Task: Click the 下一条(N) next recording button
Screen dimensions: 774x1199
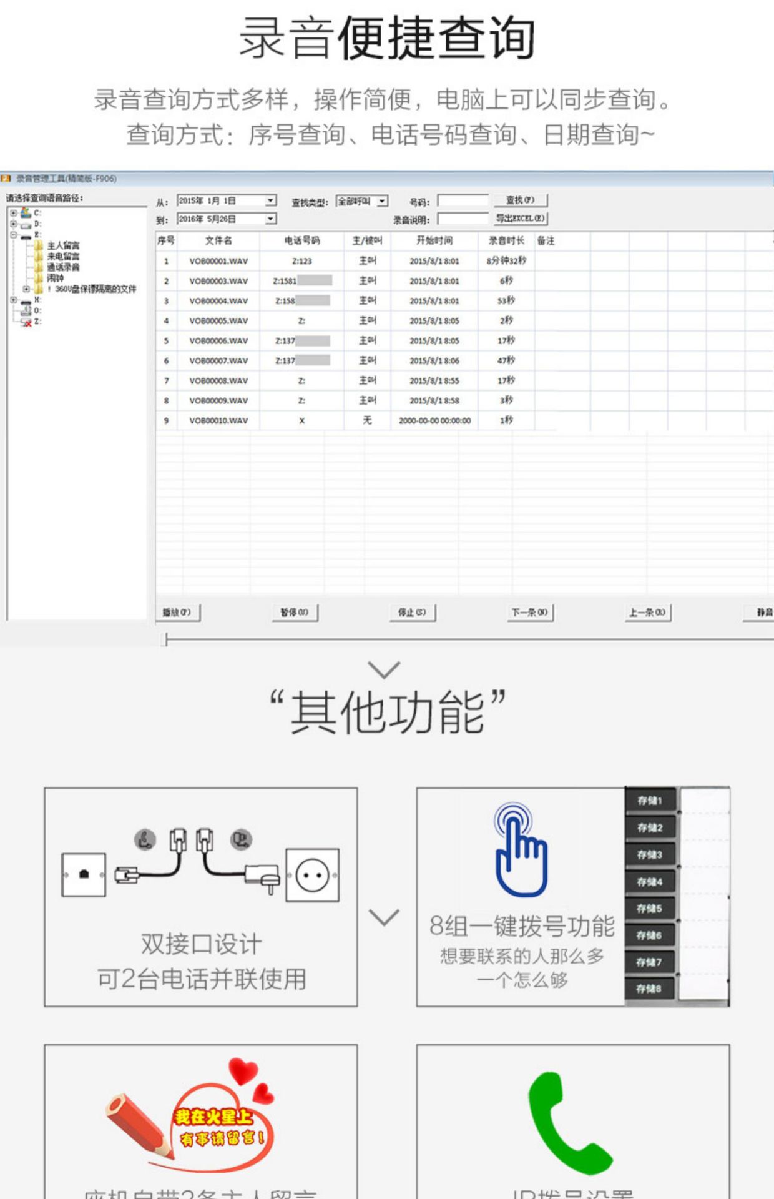Action: 530,613
